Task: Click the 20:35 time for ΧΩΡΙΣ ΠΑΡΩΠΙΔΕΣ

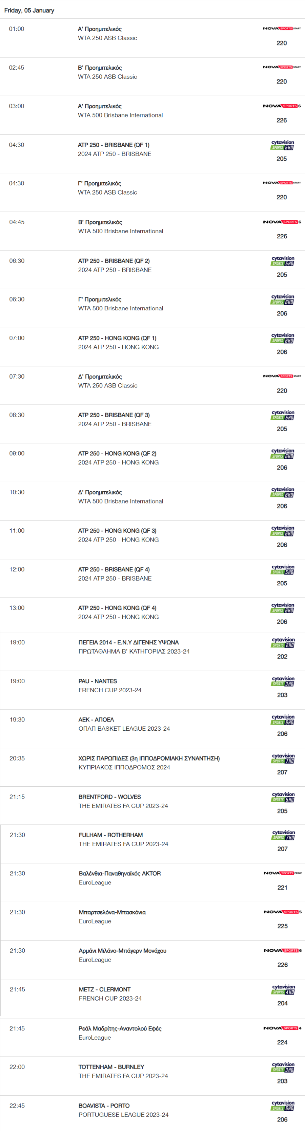Action: pyautogui.click(x=17, y=758)
